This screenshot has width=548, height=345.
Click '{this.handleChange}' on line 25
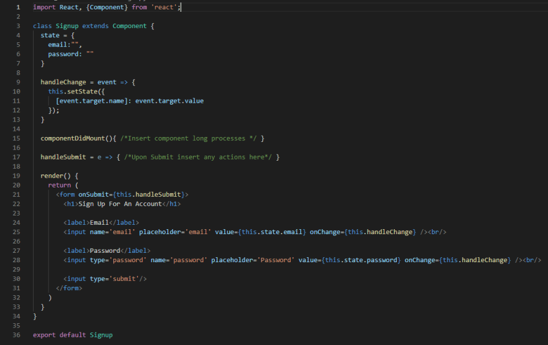point(380,232)
